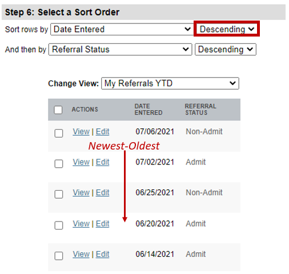Open the Referral Status sort dropdown
This screenshot has height=274, width=289.
[120, 50]
